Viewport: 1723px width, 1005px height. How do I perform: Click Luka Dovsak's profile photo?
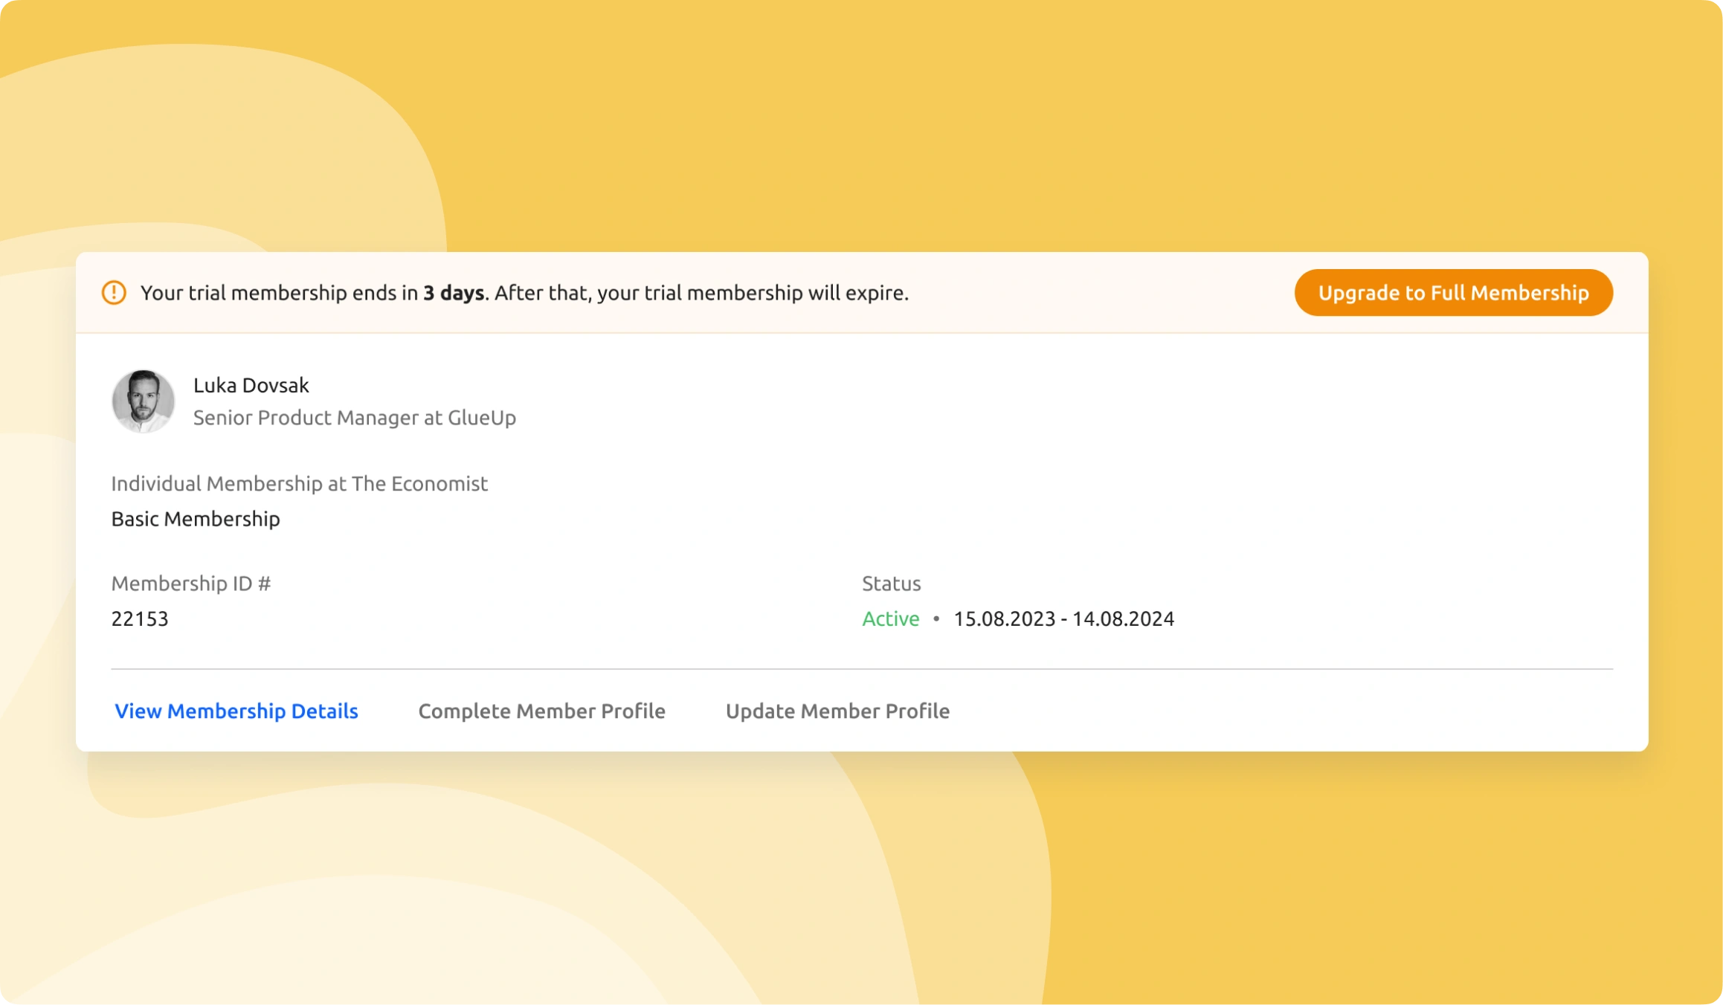tap(143, 401)
